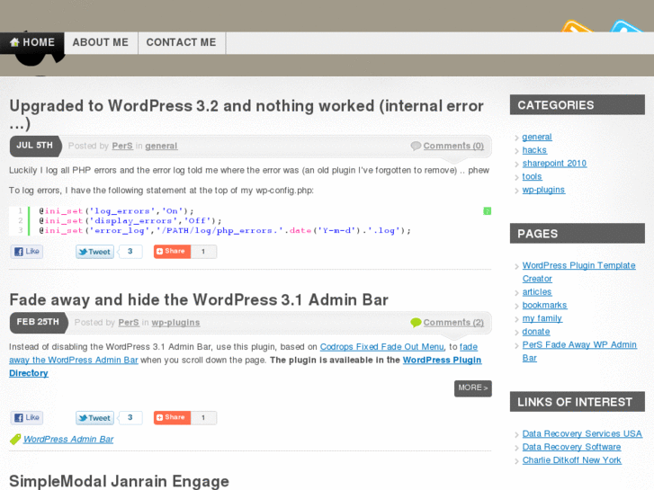Go to the About Me page

click(100, 42)
